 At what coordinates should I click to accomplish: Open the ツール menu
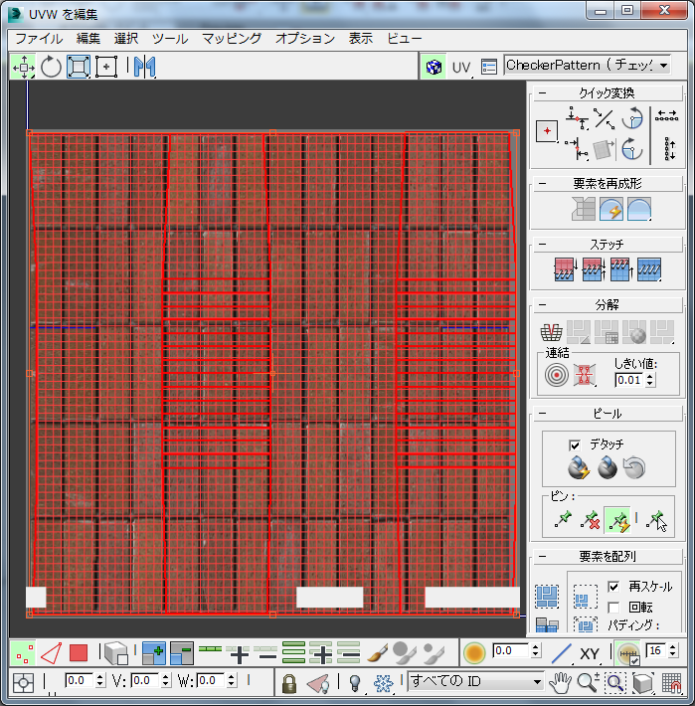pyautogui.click(x=170, y=39)
